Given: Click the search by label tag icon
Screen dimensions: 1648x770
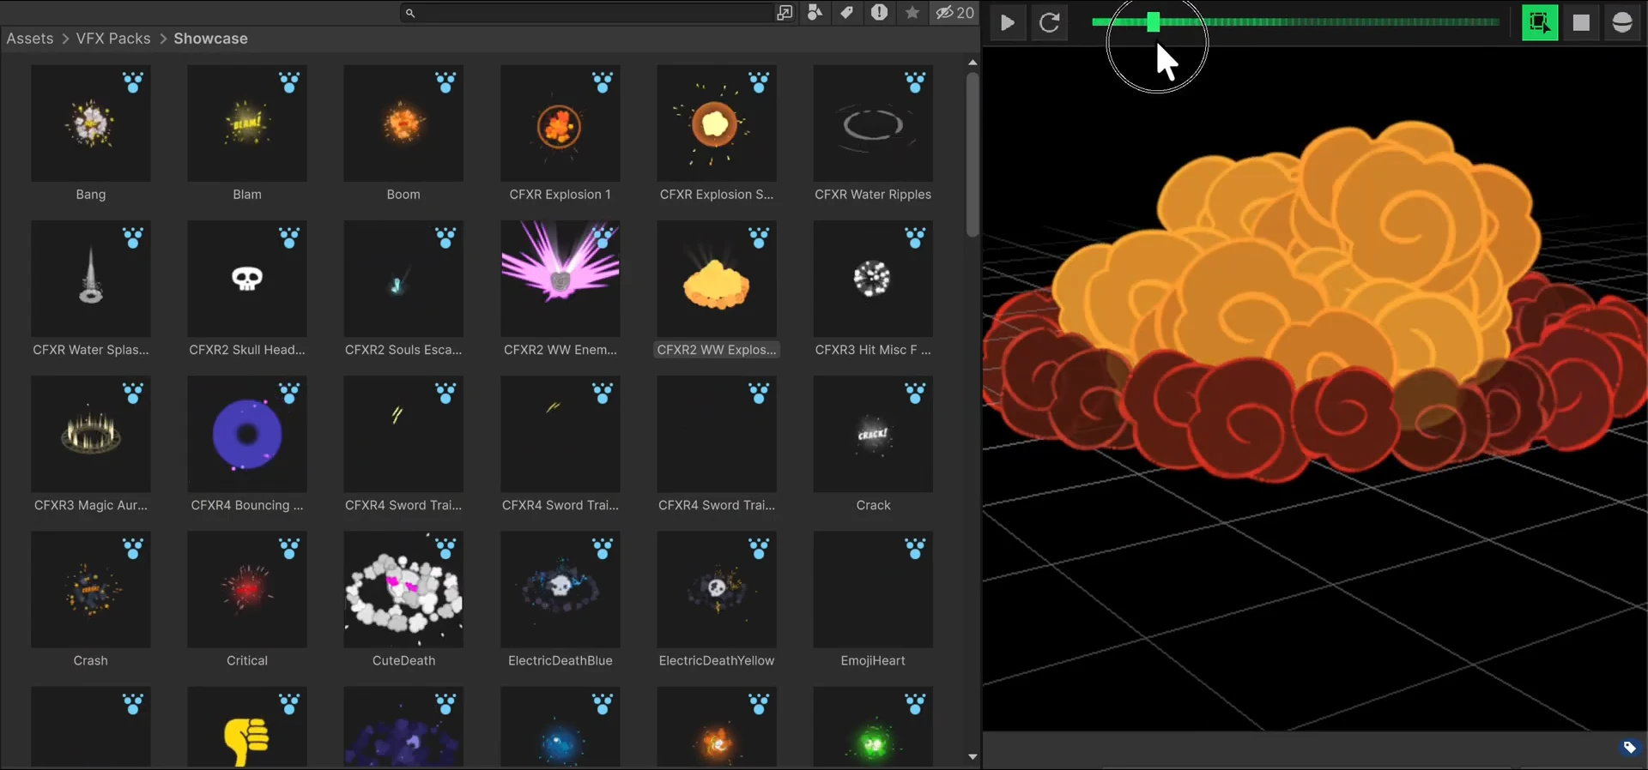Looking at the screenshot, I should [846, 13].
